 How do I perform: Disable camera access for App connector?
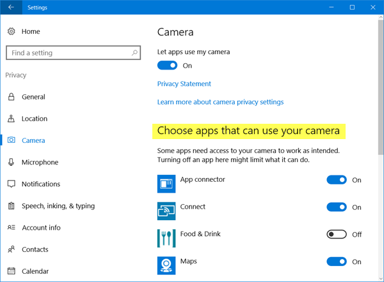point(337,181)
